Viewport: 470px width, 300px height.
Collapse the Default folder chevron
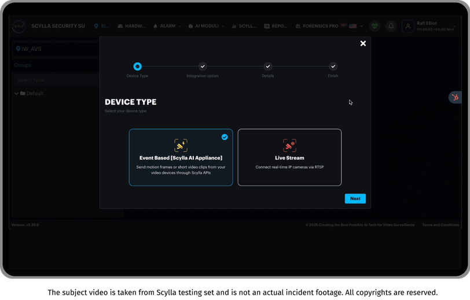tap(16, 94)
